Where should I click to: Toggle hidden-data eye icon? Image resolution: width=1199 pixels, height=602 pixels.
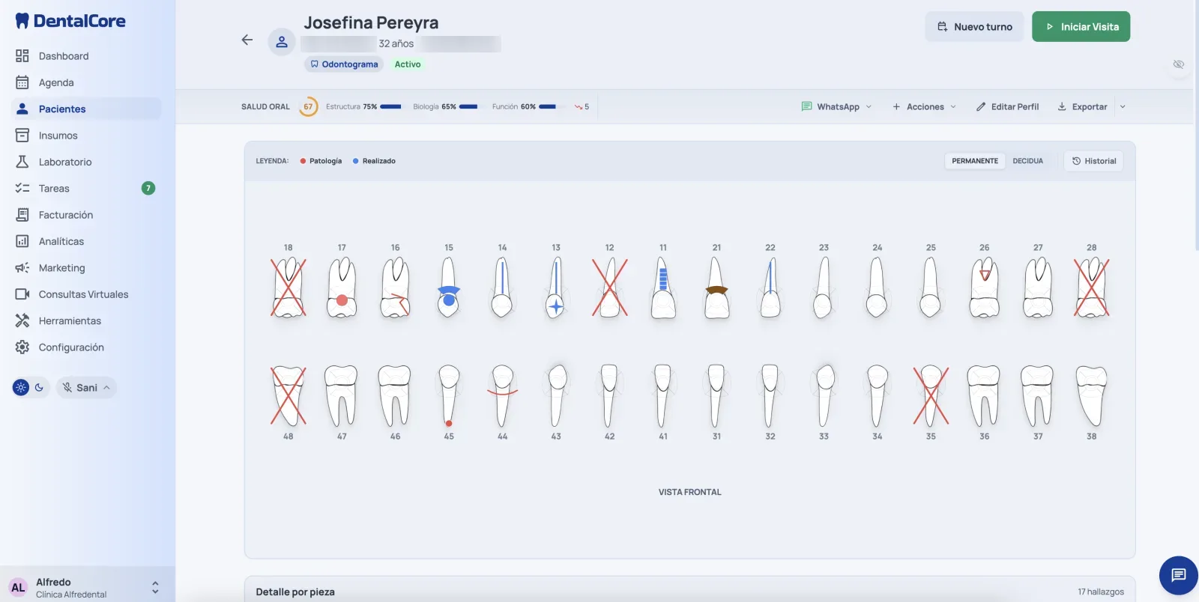[x=1179, y=64]
